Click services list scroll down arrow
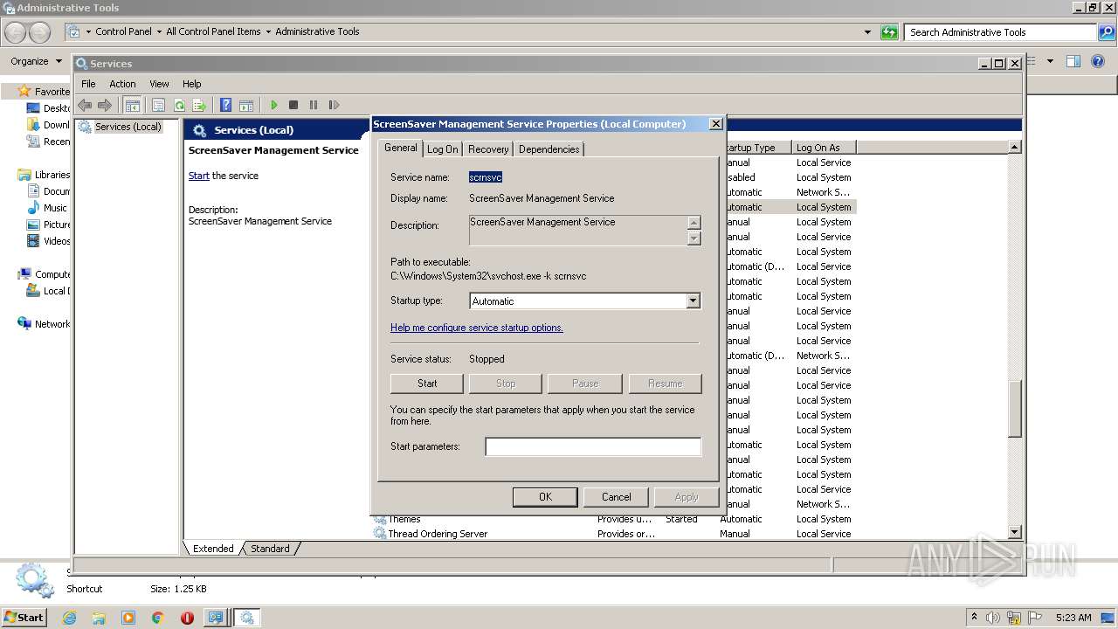Viewport: 1118px width, 629px height. (x=1014, y=532)
